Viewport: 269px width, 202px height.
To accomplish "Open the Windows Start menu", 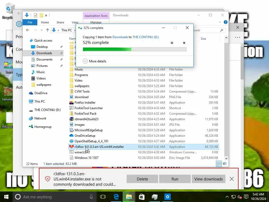I will pyautogui.click(x=6, y=197).
